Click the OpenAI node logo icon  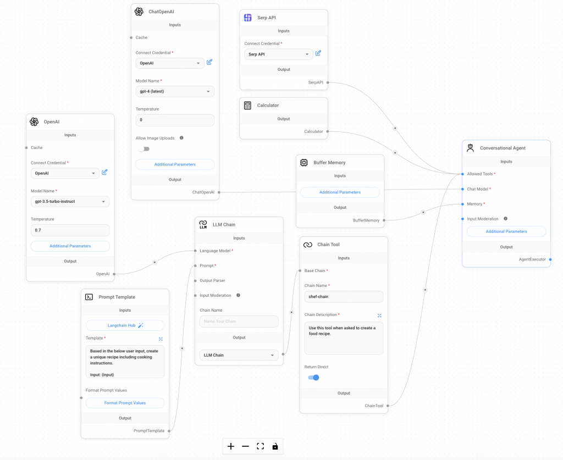pyautogui.click(x=34, y=121)
